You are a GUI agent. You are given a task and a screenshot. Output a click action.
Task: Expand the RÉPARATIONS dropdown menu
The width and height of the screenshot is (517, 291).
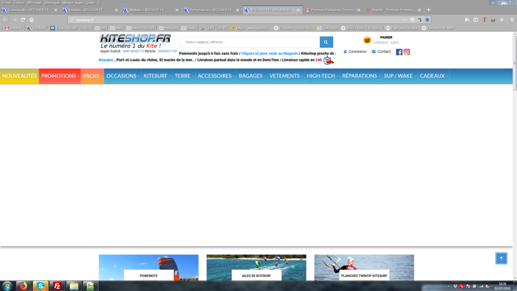[x=361, y=76]
